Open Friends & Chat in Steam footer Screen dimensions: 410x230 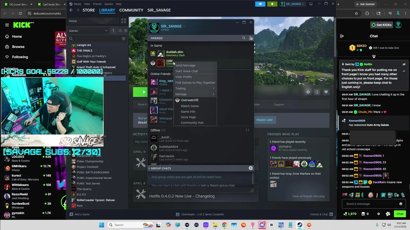point(321,214)
